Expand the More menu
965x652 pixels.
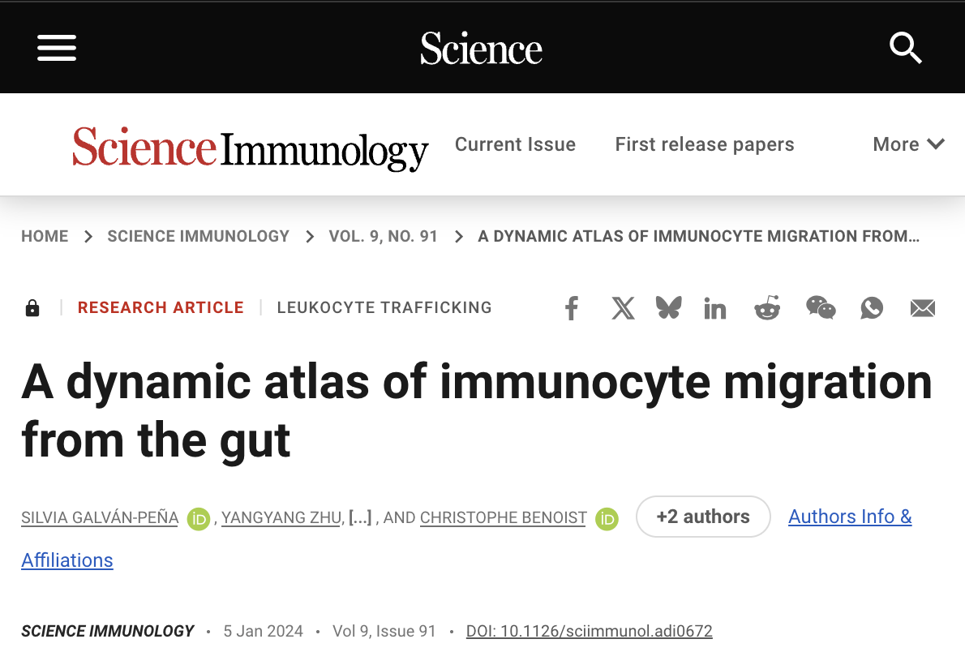(907, 144)
